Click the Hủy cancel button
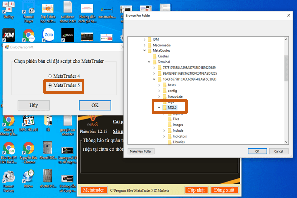297x198 pixels. click(34, 105)
